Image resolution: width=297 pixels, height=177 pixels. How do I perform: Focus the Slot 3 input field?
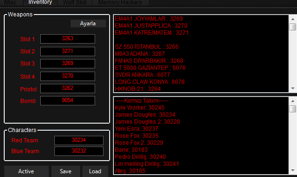(67, 63)
